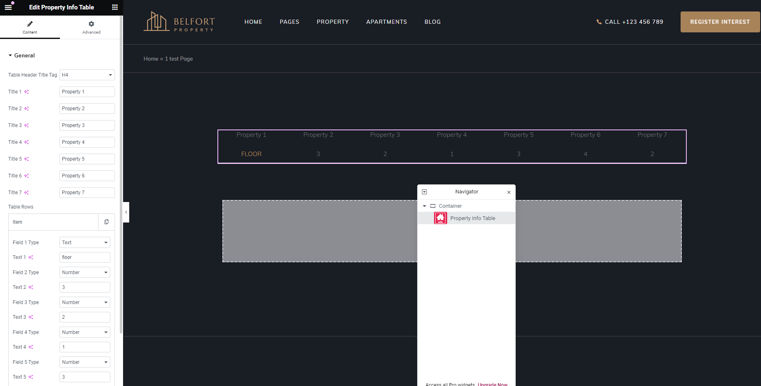
Task: Click the Text 5 input field
Action: point(85,377)
